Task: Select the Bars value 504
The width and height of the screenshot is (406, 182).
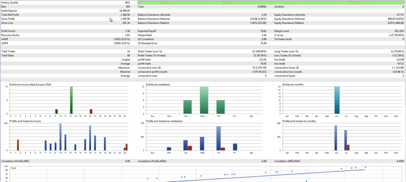Action: pyautogui.click(x=128, y=7)
